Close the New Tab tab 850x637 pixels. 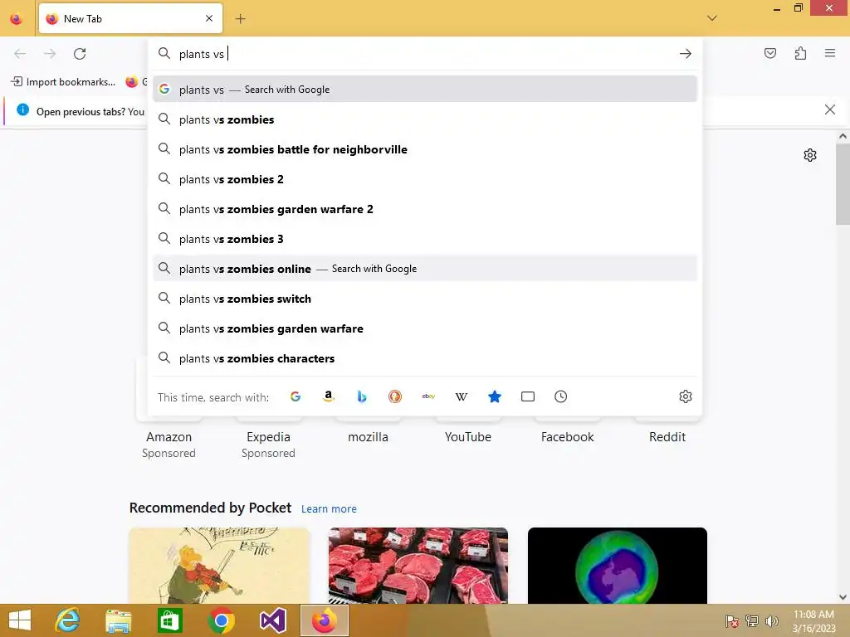pyautogui.click(x=209, y=18)
